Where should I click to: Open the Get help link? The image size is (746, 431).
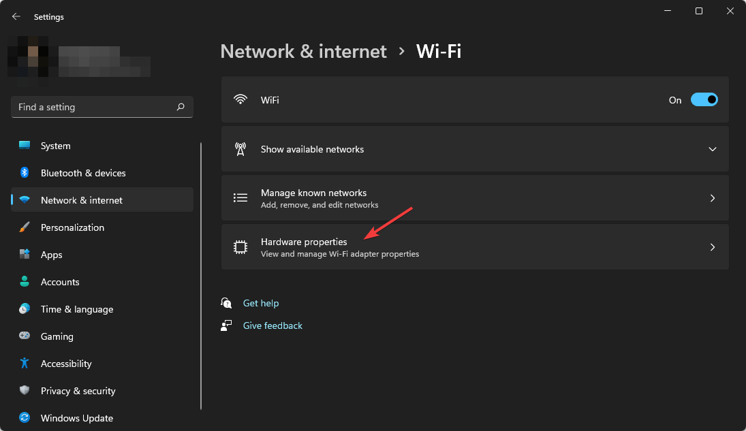[x=261, y=303]
